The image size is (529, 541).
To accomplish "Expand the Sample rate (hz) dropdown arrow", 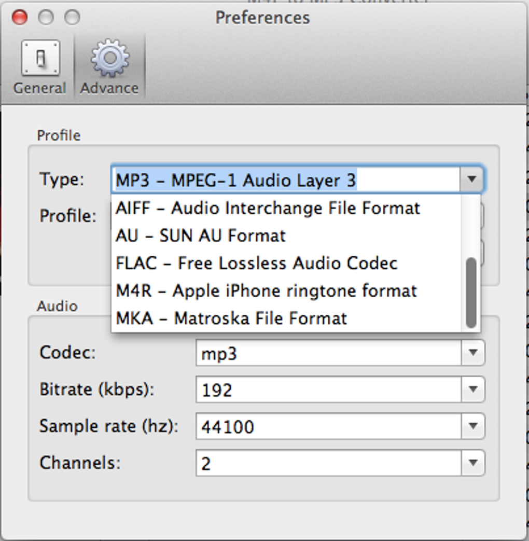I will point(473,426).
